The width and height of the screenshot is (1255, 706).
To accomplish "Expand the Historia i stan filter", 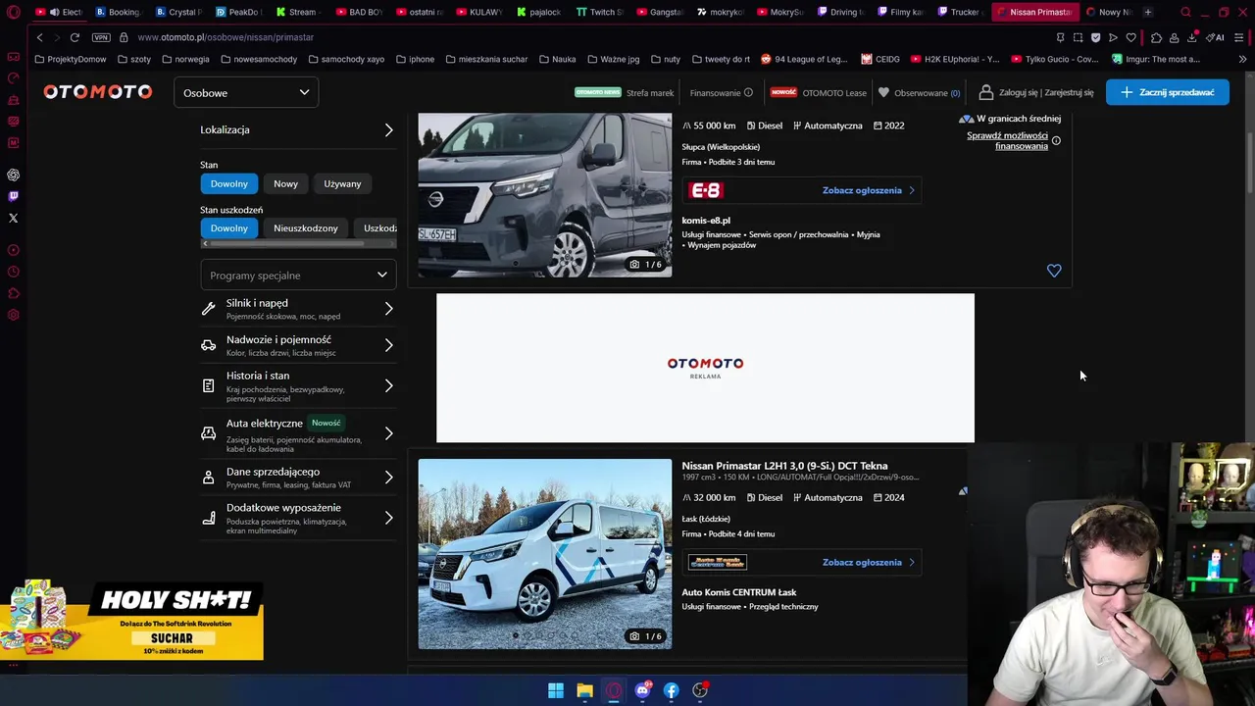I will coord(297,386).
